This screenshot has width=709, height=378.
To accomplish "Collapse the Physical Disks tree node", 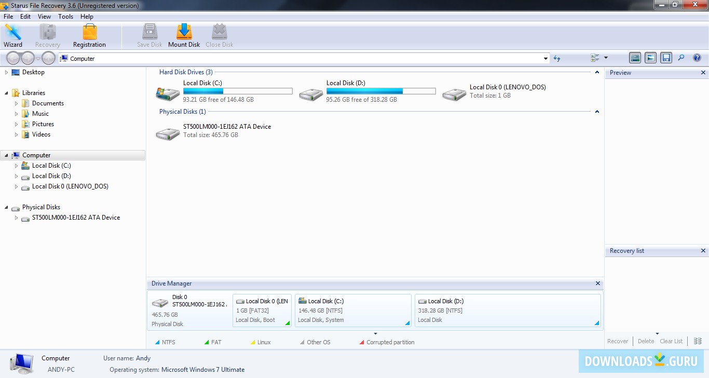I will (x=6, y=207).
